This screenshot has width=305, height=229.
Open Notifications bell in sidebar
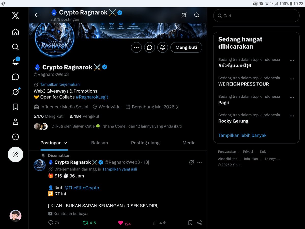click(x=16, y=61)
